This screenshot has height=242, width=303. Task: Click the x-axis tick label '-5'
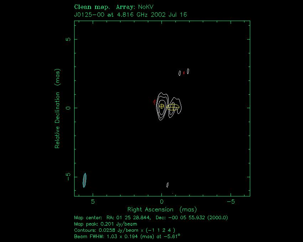[231, 202]
